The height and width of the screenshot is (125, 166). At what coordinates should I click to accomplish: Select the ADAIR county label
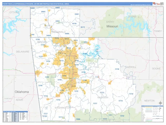point(19,100)
